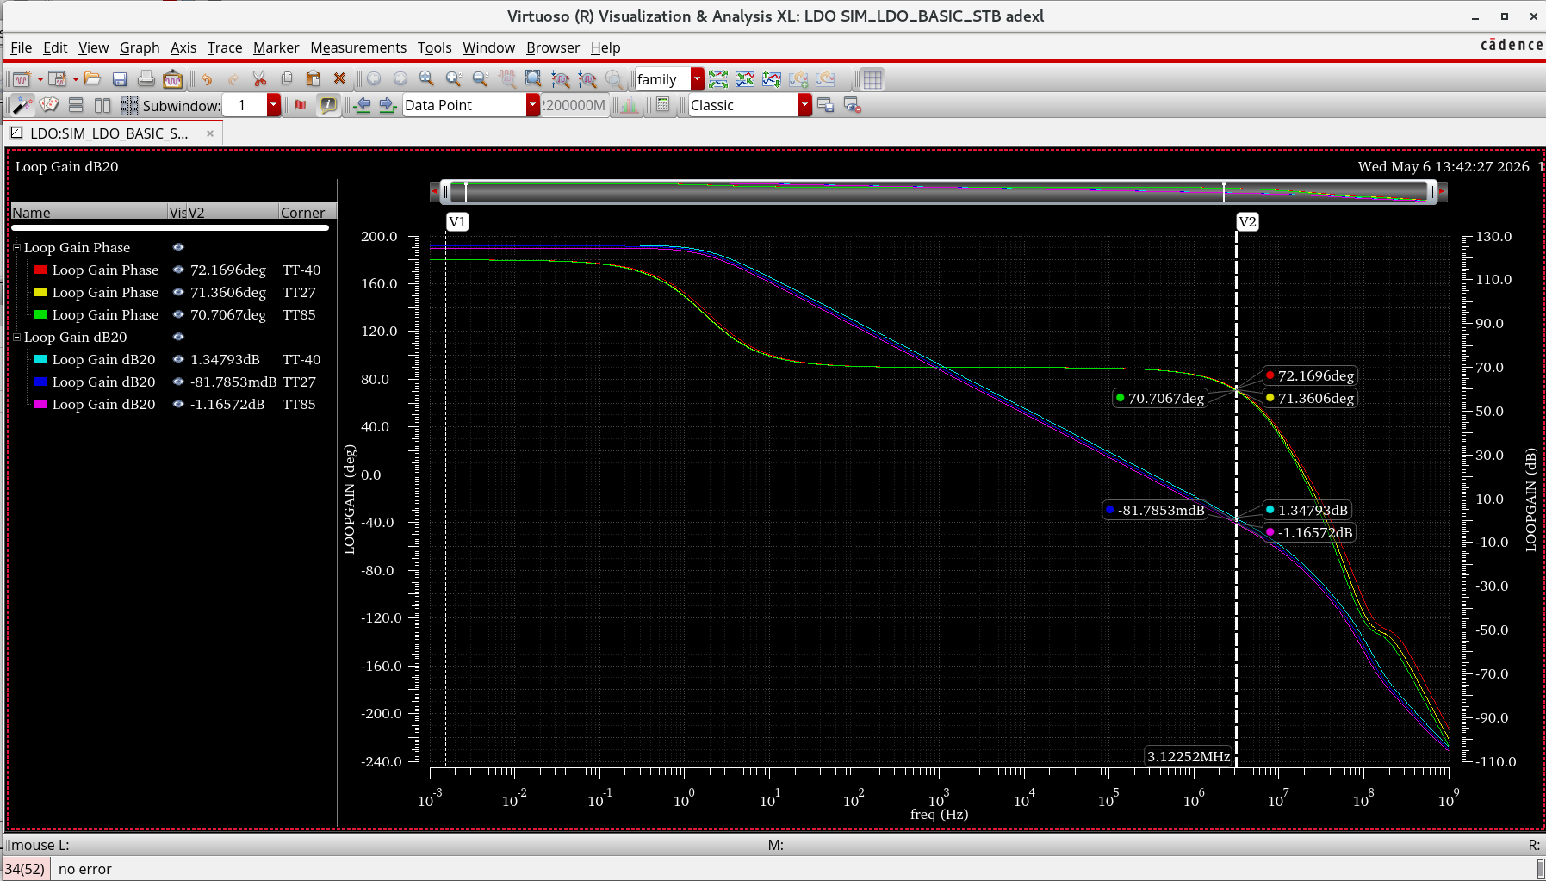Screen dimensions: 1546x881
Task: Toggle visibility of Loop Gain dB20 group
Action: point(178,337)
